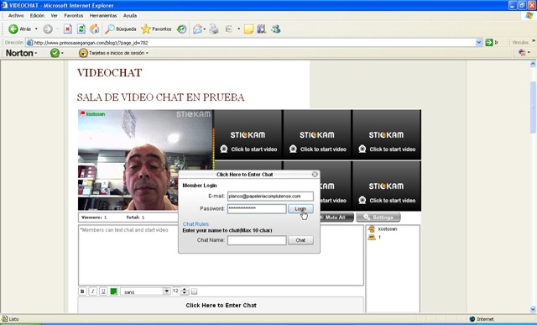Viewport: 537px width, 325px height.
Task: Click the chat message text area
Action: point(221,255)
